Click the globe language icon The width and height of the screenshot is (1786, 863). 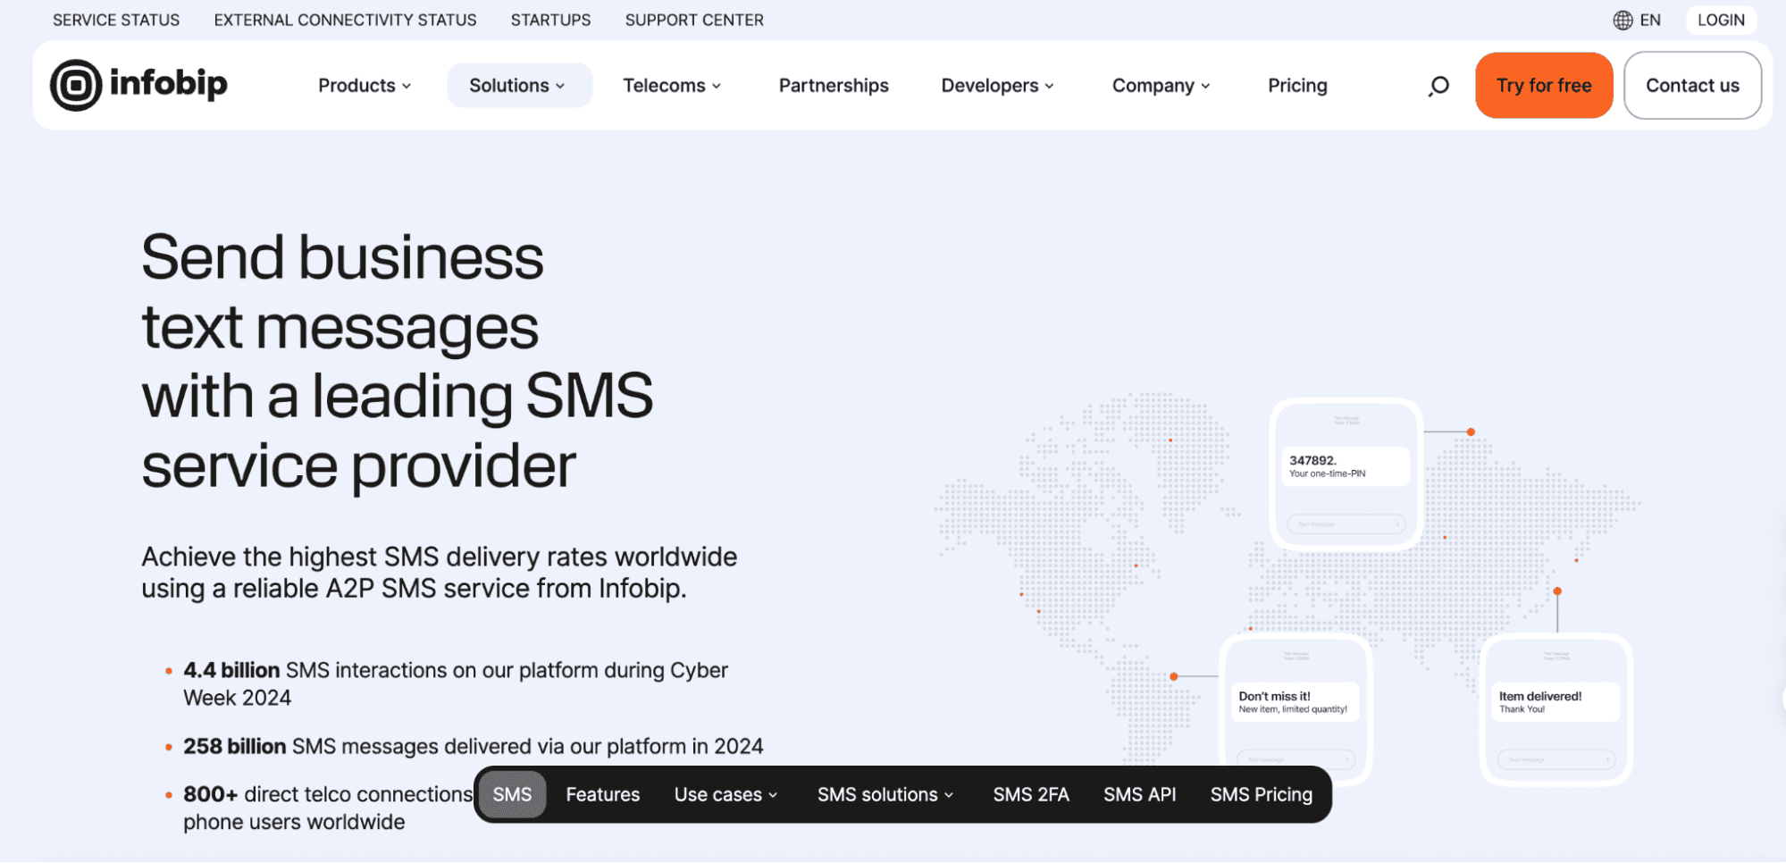click(x=1622, y=20)
